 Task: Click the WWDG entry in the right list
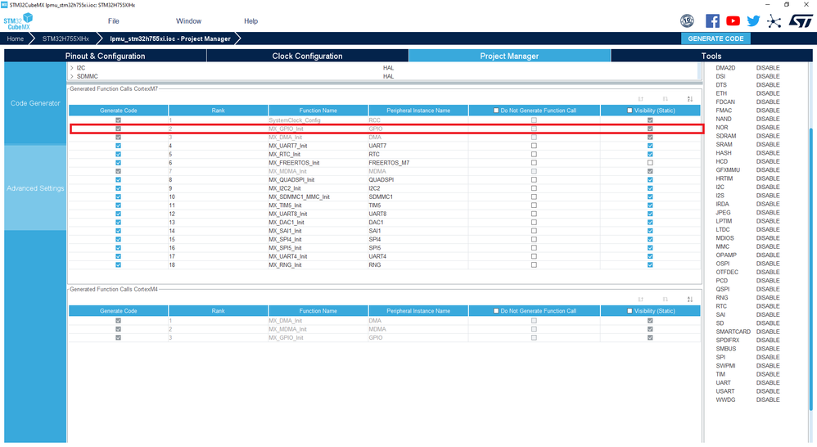[x=725, y=400]
